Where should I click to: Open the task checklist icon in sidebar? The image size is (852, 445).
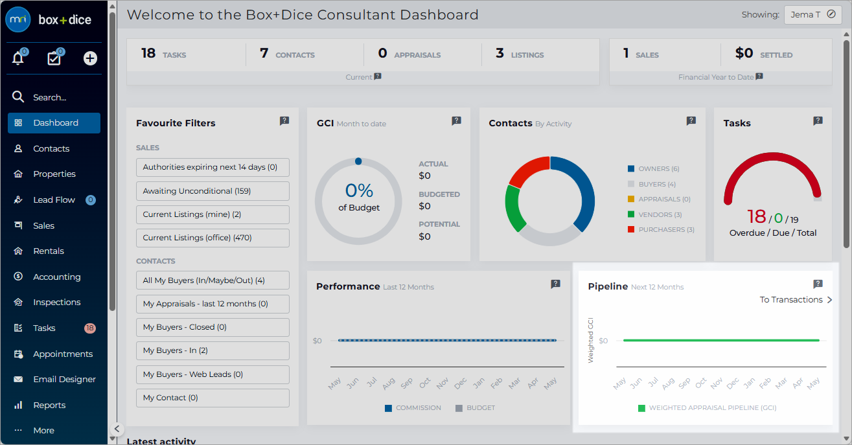[54, 58]
